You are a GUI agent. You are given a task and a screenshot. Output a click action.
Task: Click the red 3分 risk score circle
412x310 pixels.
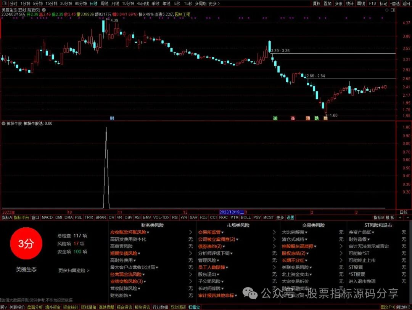click(x=26, y=244)
